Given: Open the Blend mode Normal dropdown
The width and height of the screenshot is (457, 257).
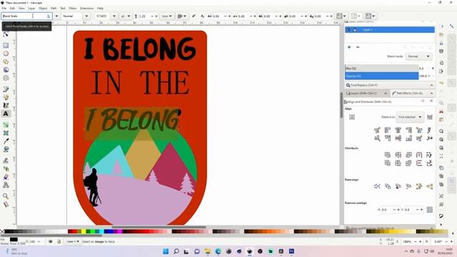Looking at the screenshot, I should click(x=418, y=56).
